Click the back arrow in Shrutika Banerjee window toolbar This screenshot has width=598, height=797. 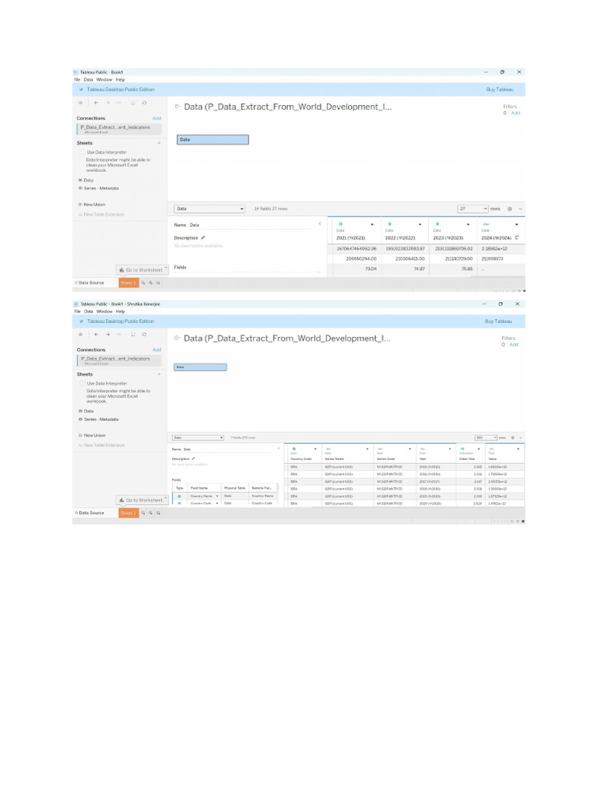pos(96,335)
